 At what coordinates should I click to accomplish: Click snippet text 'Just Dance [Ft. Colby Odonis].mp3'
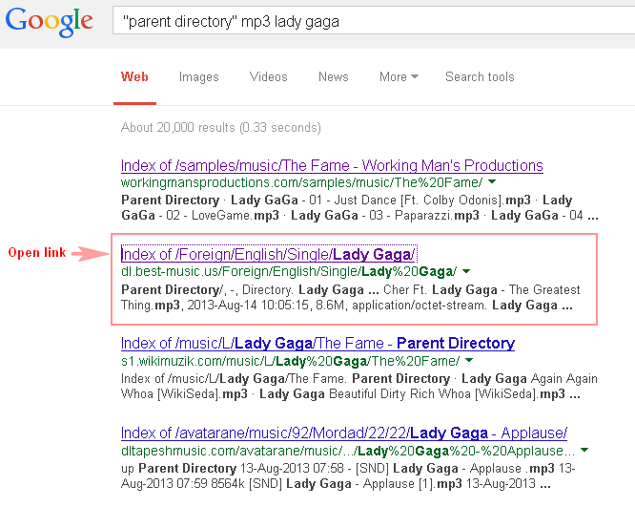coord(432,200)
